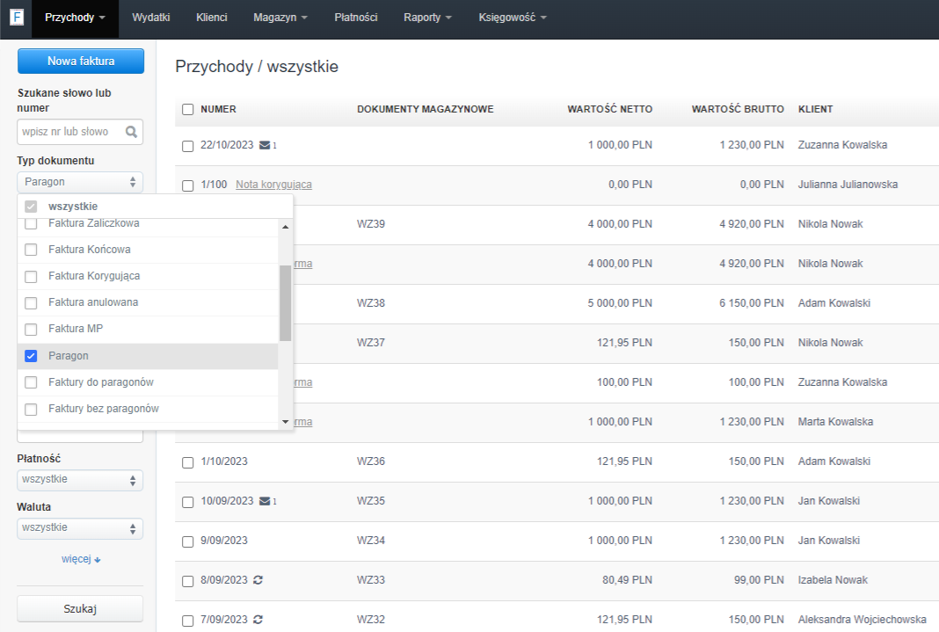Screen dimensions: 939x632
Task: Tick Faktura Korygująca option
Action: [x=31, y=277]
